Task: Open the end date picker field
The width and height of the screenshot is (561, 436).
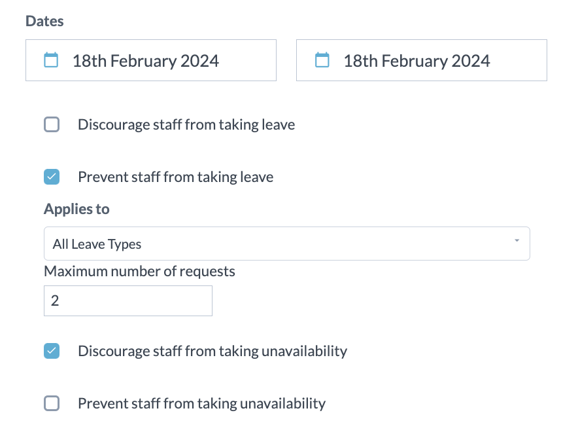Action: tap(422, 61)
